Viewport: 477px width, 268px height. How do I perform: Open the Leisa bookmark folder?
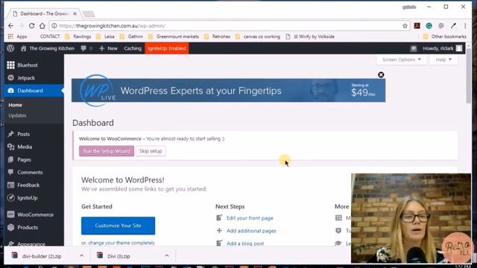tap(105, 36)
